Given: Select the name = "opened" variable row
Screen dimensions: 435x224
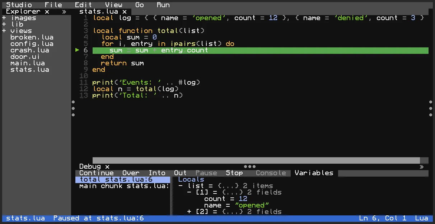Looking at the screenshot, I should tap(237, 205).
